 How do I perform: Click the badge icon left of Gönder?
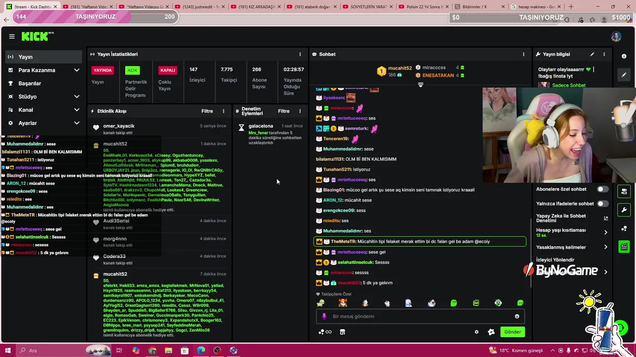click(x=491, y=332)
